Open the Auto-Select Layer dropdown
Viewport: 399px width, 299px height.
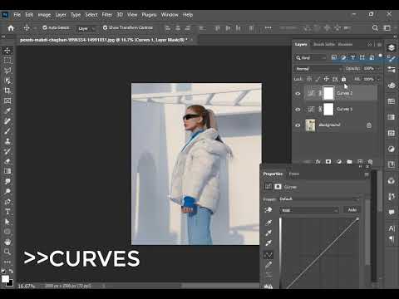click(86, 28)
